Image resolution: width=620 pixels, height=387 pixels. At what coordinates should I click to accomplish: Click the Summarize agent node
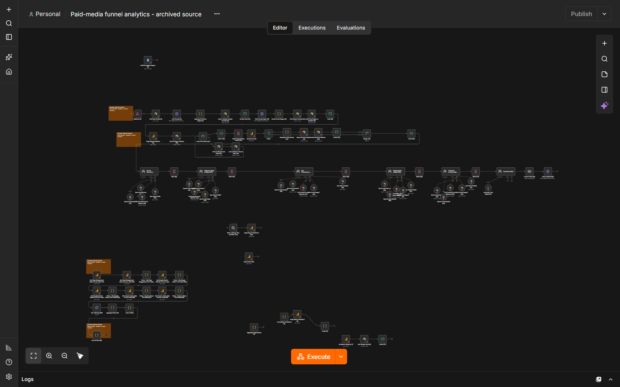506,171
